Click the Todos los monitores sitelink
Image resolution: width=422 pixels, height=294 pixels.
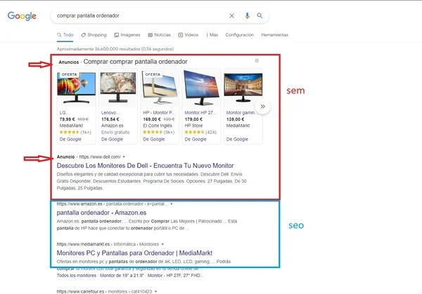[77, 276]
